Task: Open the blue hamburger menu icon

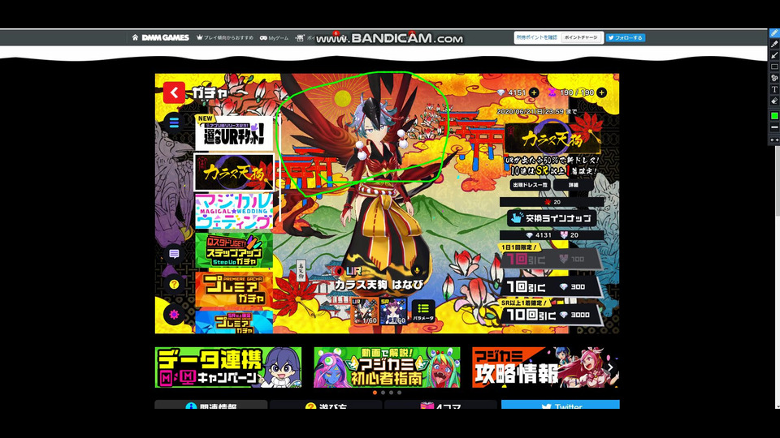Action: tap(174, 122)
